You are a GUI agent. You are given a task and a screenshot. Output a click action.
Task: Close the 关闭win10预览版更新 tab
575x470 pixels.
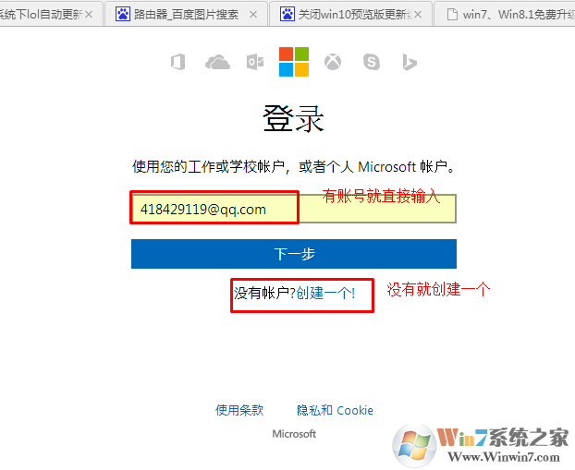pyautogui.click(x=418, y=15)
